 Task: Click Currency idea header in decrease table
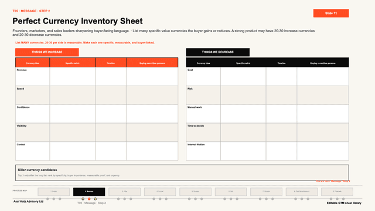pos(203,63)
